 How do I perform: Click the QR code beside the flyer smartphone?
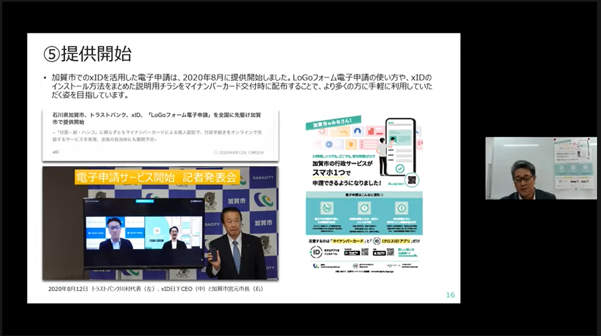pyautogui.click(x=412, y=180)
